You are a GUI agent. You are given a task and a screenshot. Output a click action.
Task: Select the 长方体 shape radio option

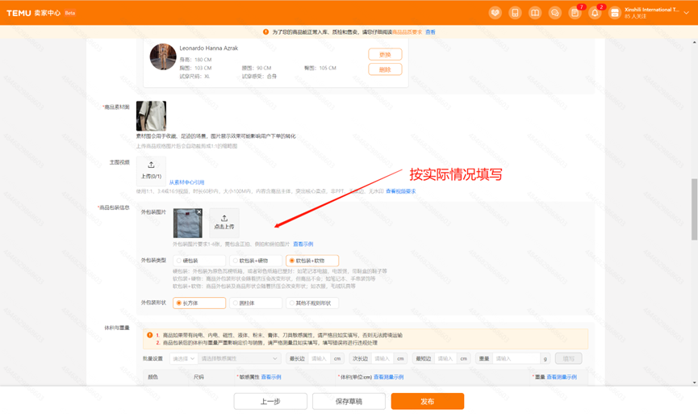coord(199,303)
